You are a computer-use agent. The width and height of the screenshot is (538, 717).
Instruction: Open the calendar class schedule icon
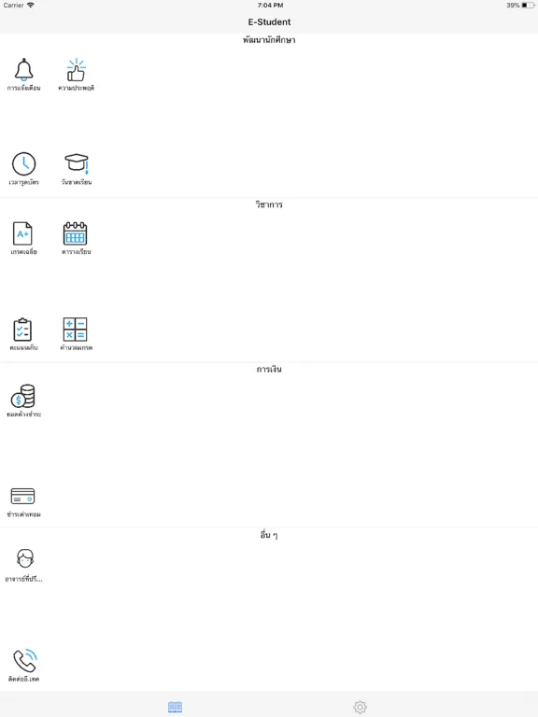pos(75,233)
